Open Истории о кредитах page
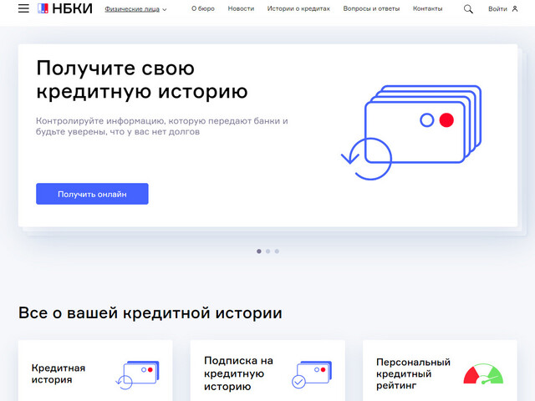 (x=298, y=8)
